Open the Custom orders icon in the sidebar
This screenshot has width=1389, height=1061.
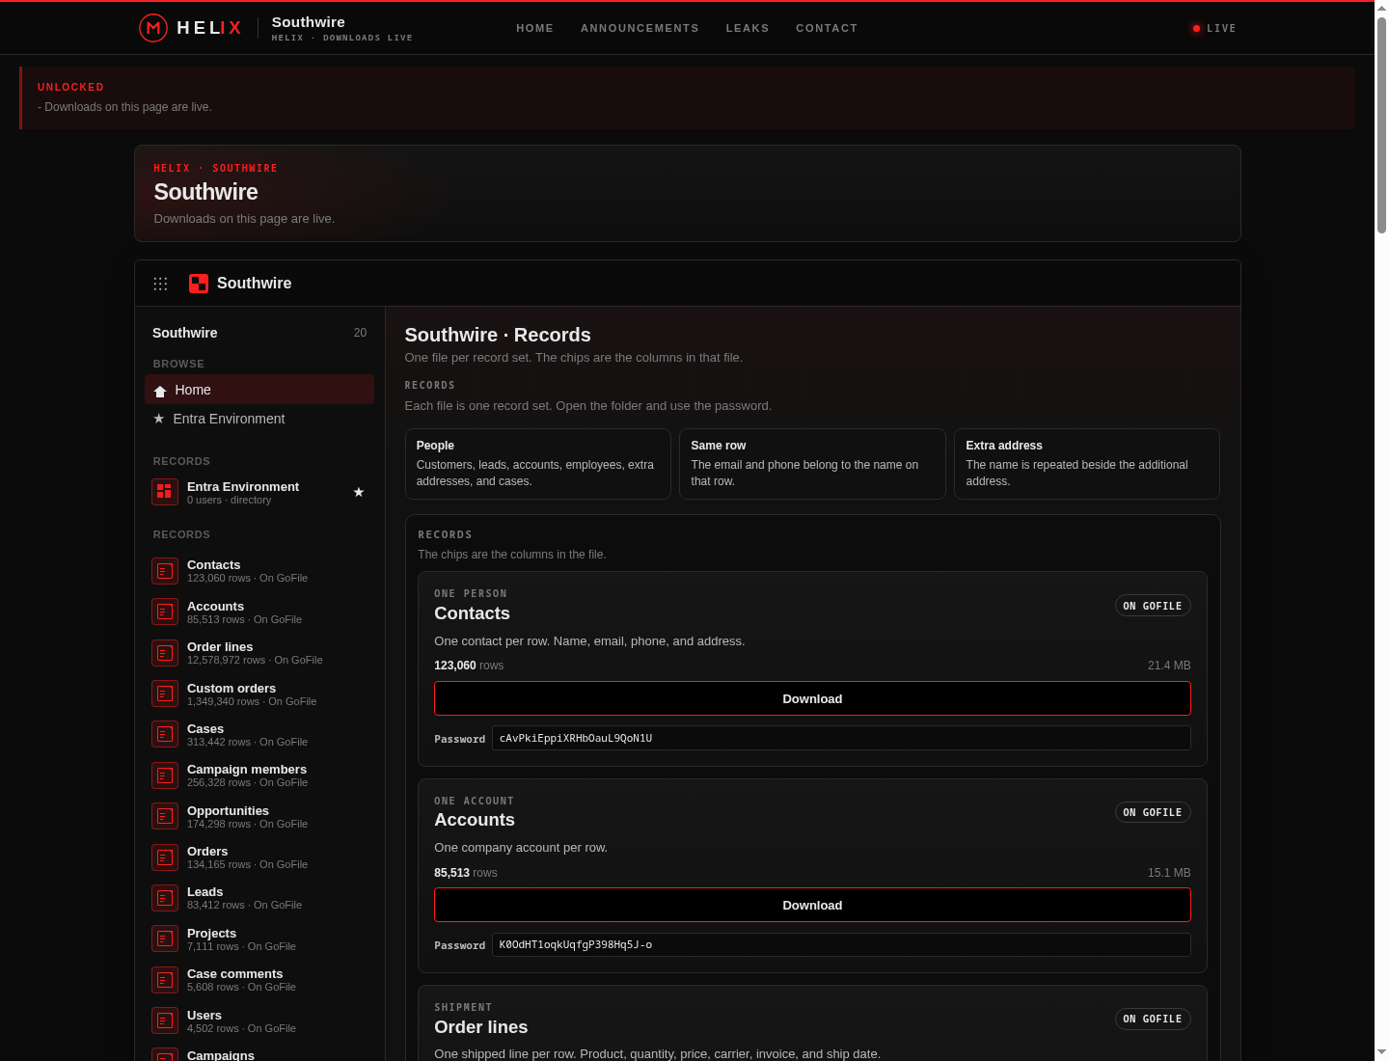click(165, 694)
